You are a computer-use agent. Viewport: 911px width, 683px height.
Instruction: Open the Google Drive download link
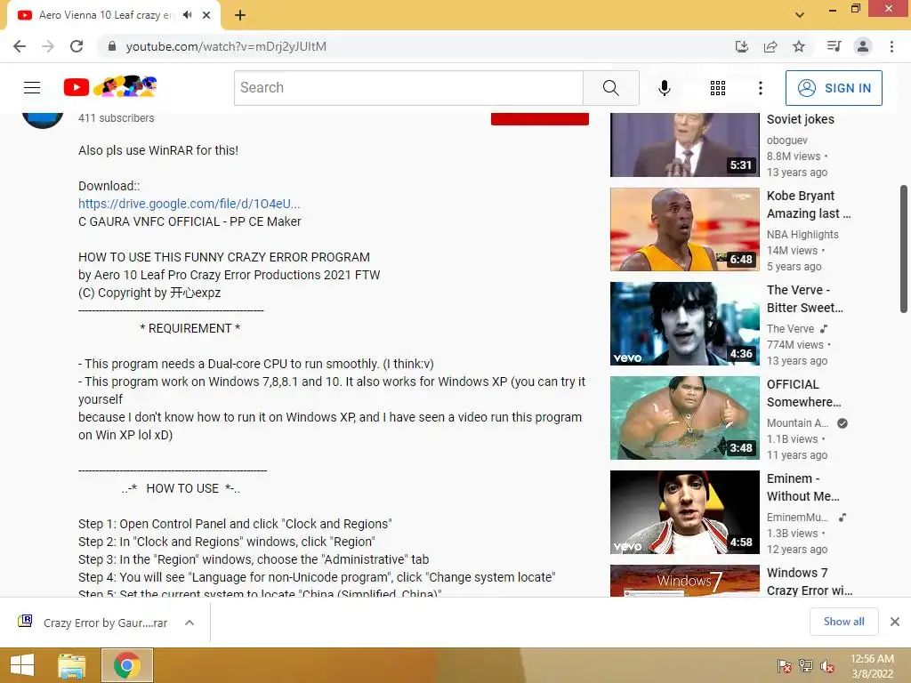point(189,204)
